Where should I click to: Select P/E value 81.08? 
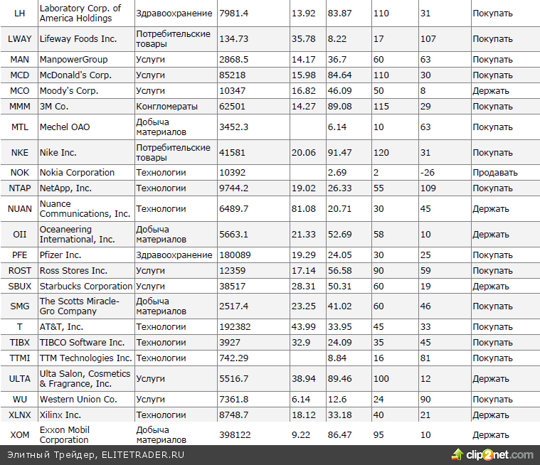tap(303, 209)
